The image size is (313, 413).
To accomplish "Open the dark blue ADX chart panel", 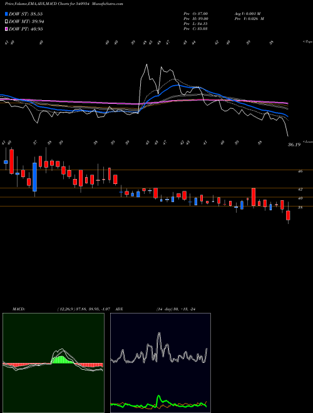I will (160, 363).
